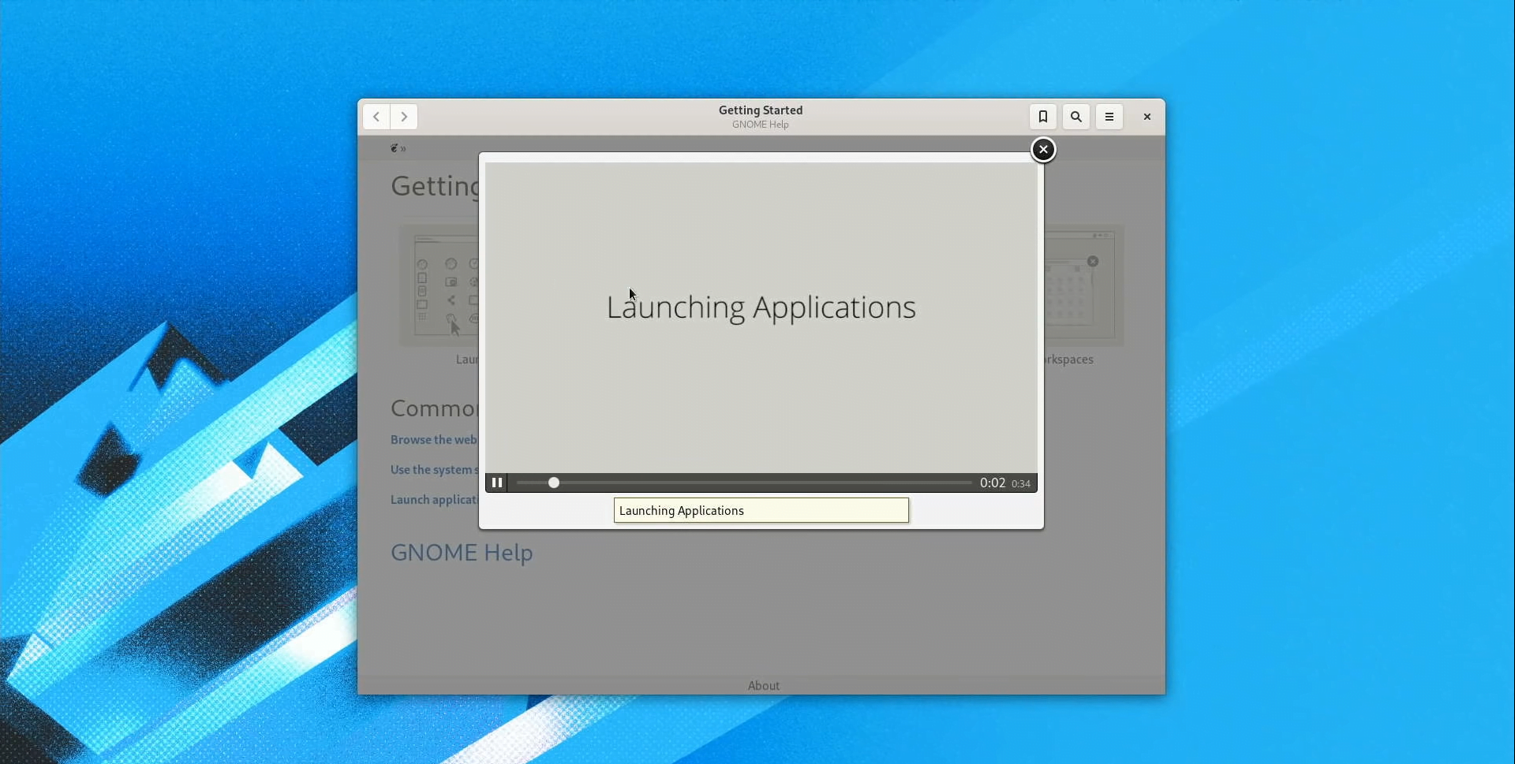Image resolution: width=1515 pixels, height=764 pixels.
Task: Pause the Launching Applications video
Action: click(x=497, y=483)
